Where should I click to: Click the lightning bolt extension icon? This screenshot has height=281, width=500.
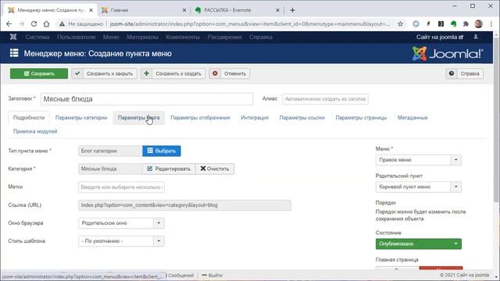coord(429,24)
